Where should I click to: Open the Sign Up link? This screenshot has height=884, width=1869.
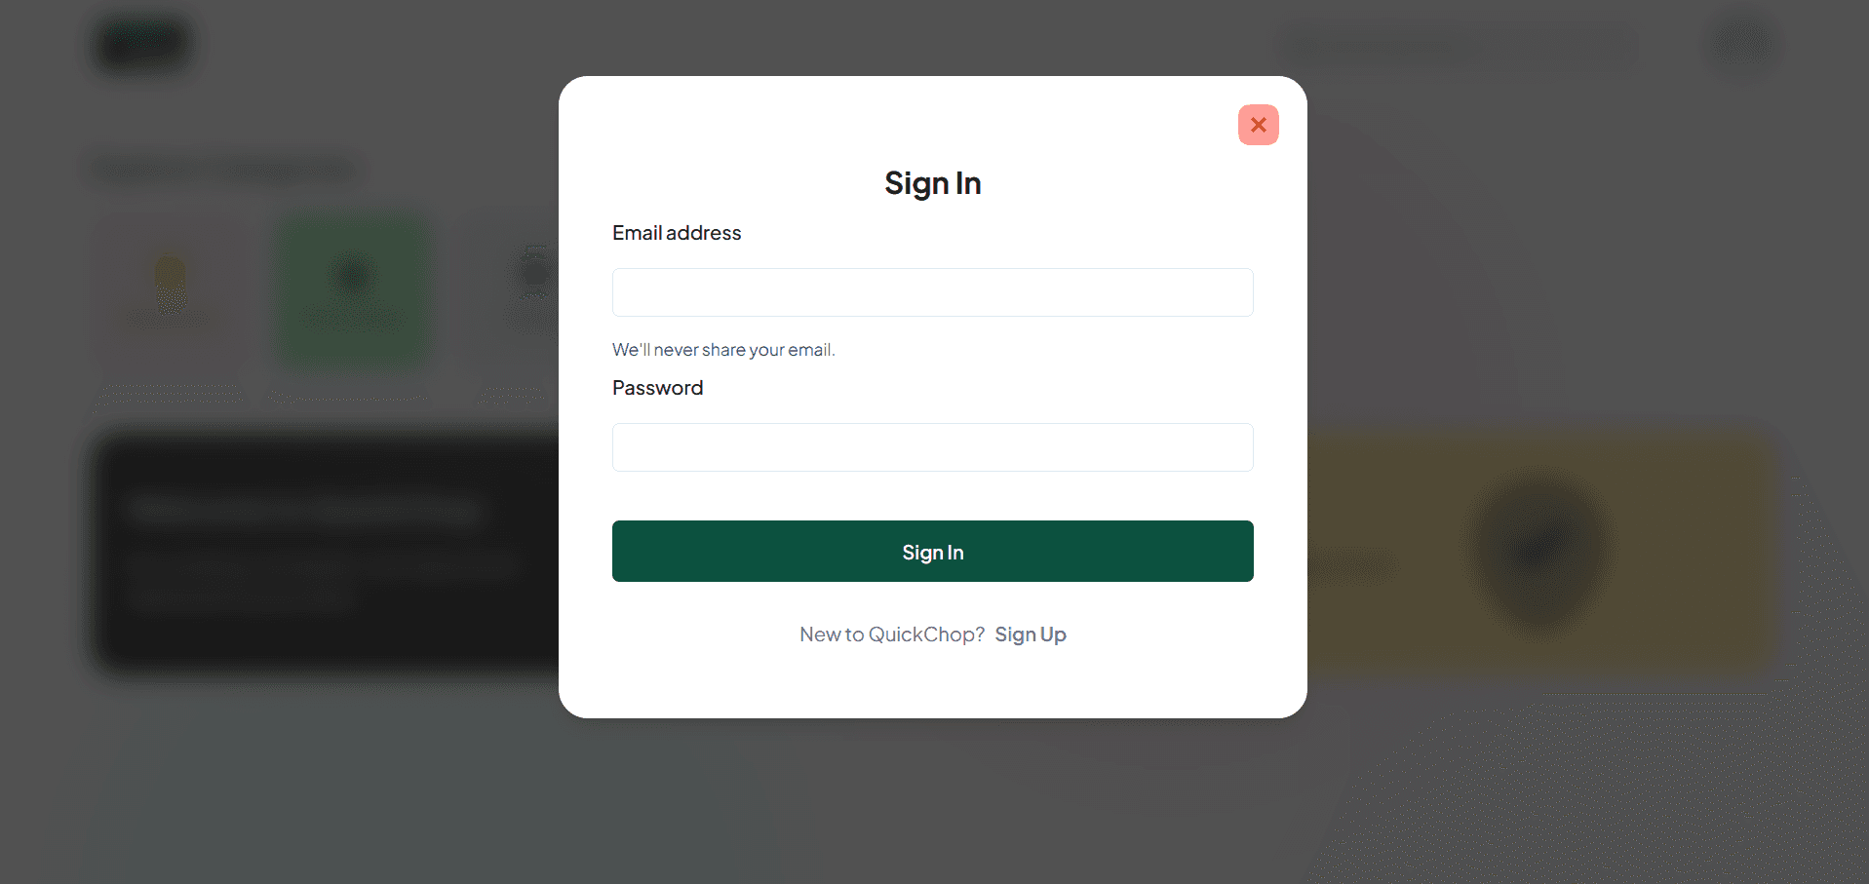1031,634
